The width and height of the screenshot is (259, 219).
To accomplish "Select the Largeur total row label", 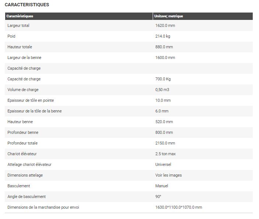I will [18, 25].
